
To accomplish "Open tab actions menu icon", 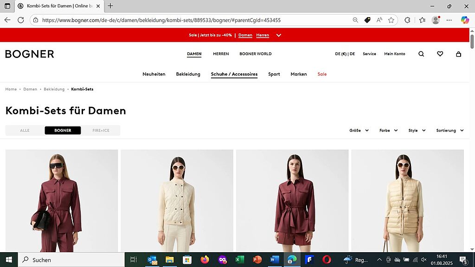I will (x=7, y=6).
